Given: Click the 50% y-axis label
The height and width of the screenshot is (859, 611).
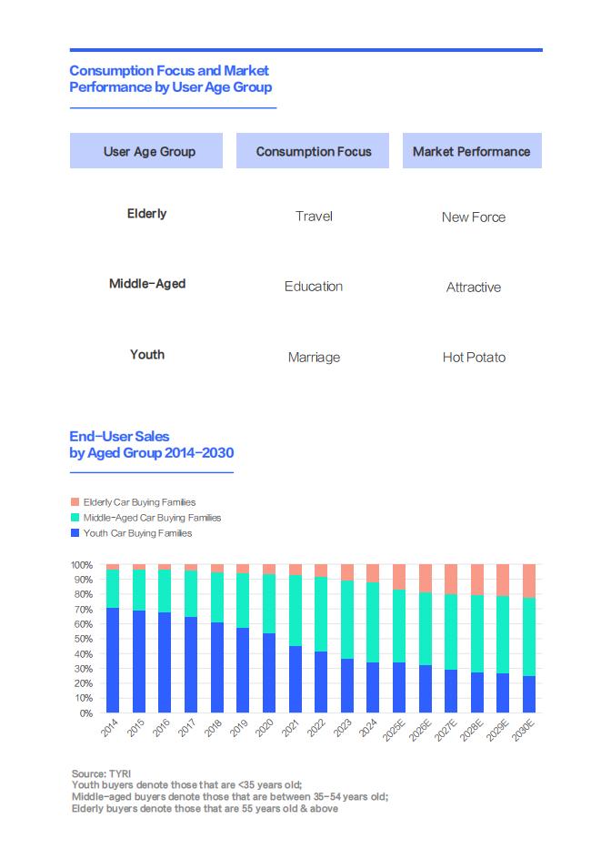Looking at the screenshot, I should click(x=84, y=639).
